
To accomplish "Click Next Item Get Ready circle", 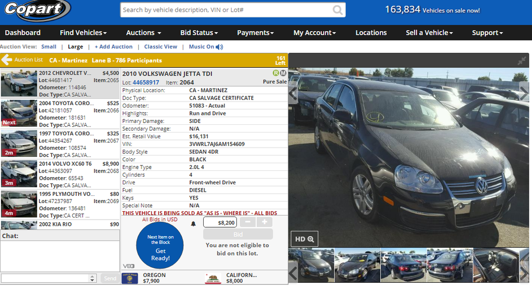I will 160,245.
